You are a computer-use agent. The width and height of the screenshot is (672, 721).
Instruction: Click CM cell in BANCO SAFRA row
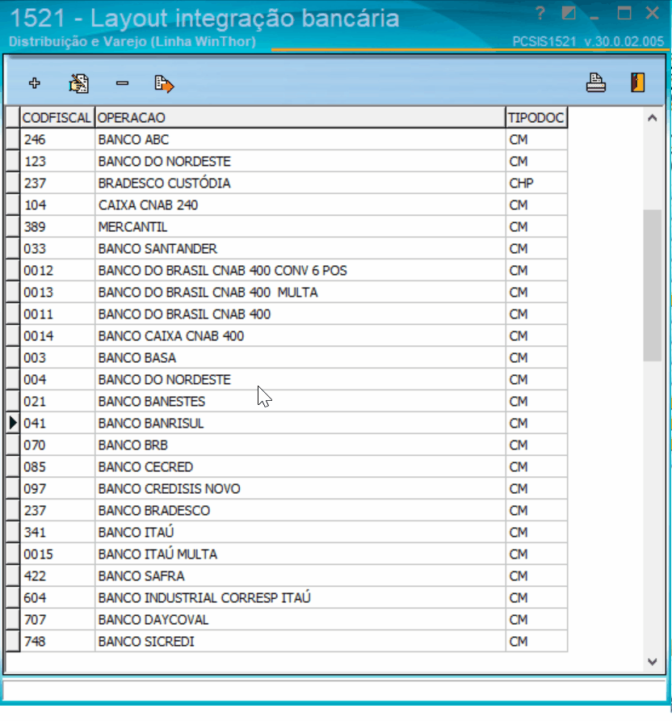tap(536, 576)
